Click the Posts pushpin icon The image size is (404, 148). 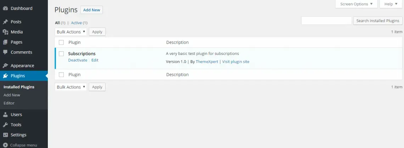click(x=5, y=22)
